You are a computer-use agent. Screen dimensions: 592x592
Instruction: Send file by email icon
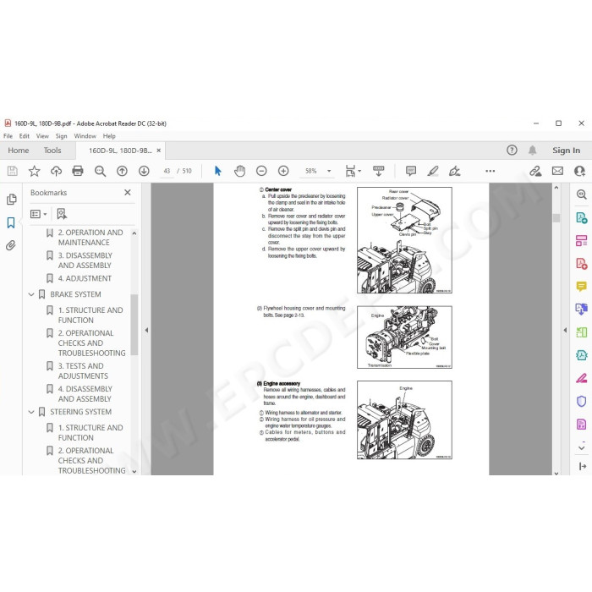pyautogui.click(x=557, y=171)
